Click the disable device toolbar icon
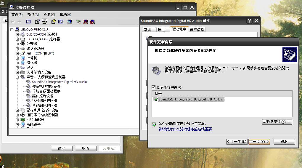 (x=92, y=22)
